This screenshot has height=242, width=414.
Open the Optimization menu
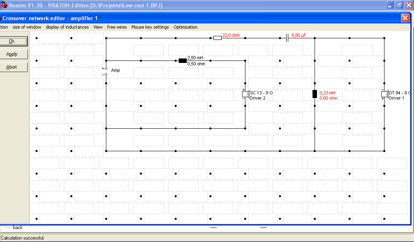[x=186, y=27]
